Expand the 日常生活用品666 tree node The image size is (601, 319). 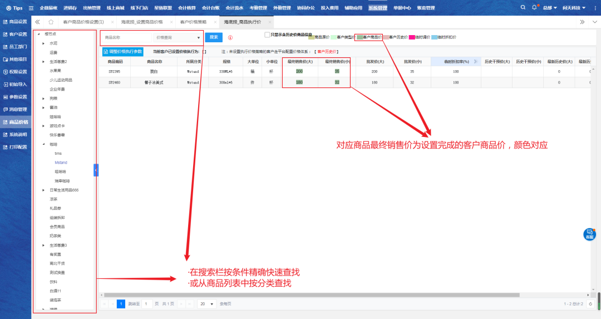(x=43, y=190)
